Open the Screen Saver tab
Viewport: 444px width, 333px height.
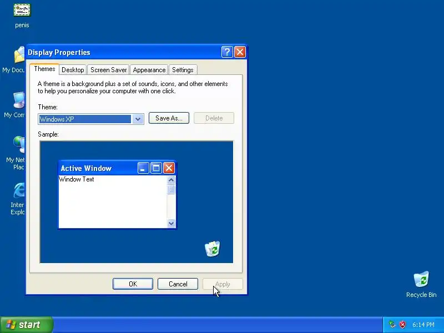(108, 70)
